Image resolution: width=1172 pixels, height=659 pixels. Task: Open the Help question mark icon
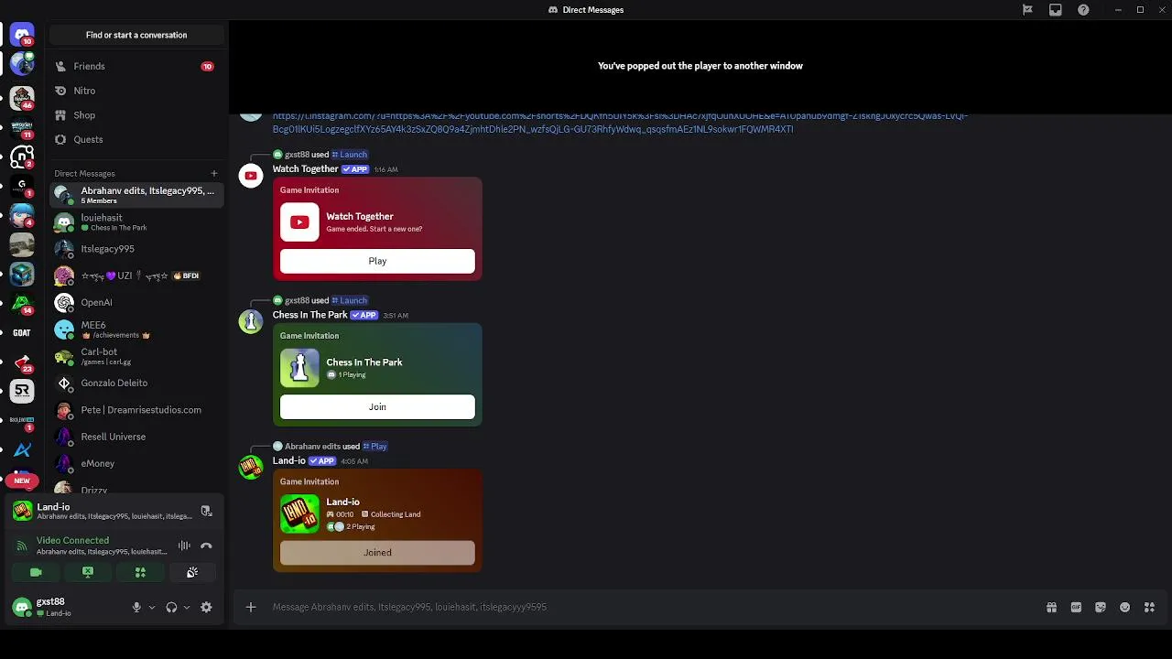point(1083,10)
